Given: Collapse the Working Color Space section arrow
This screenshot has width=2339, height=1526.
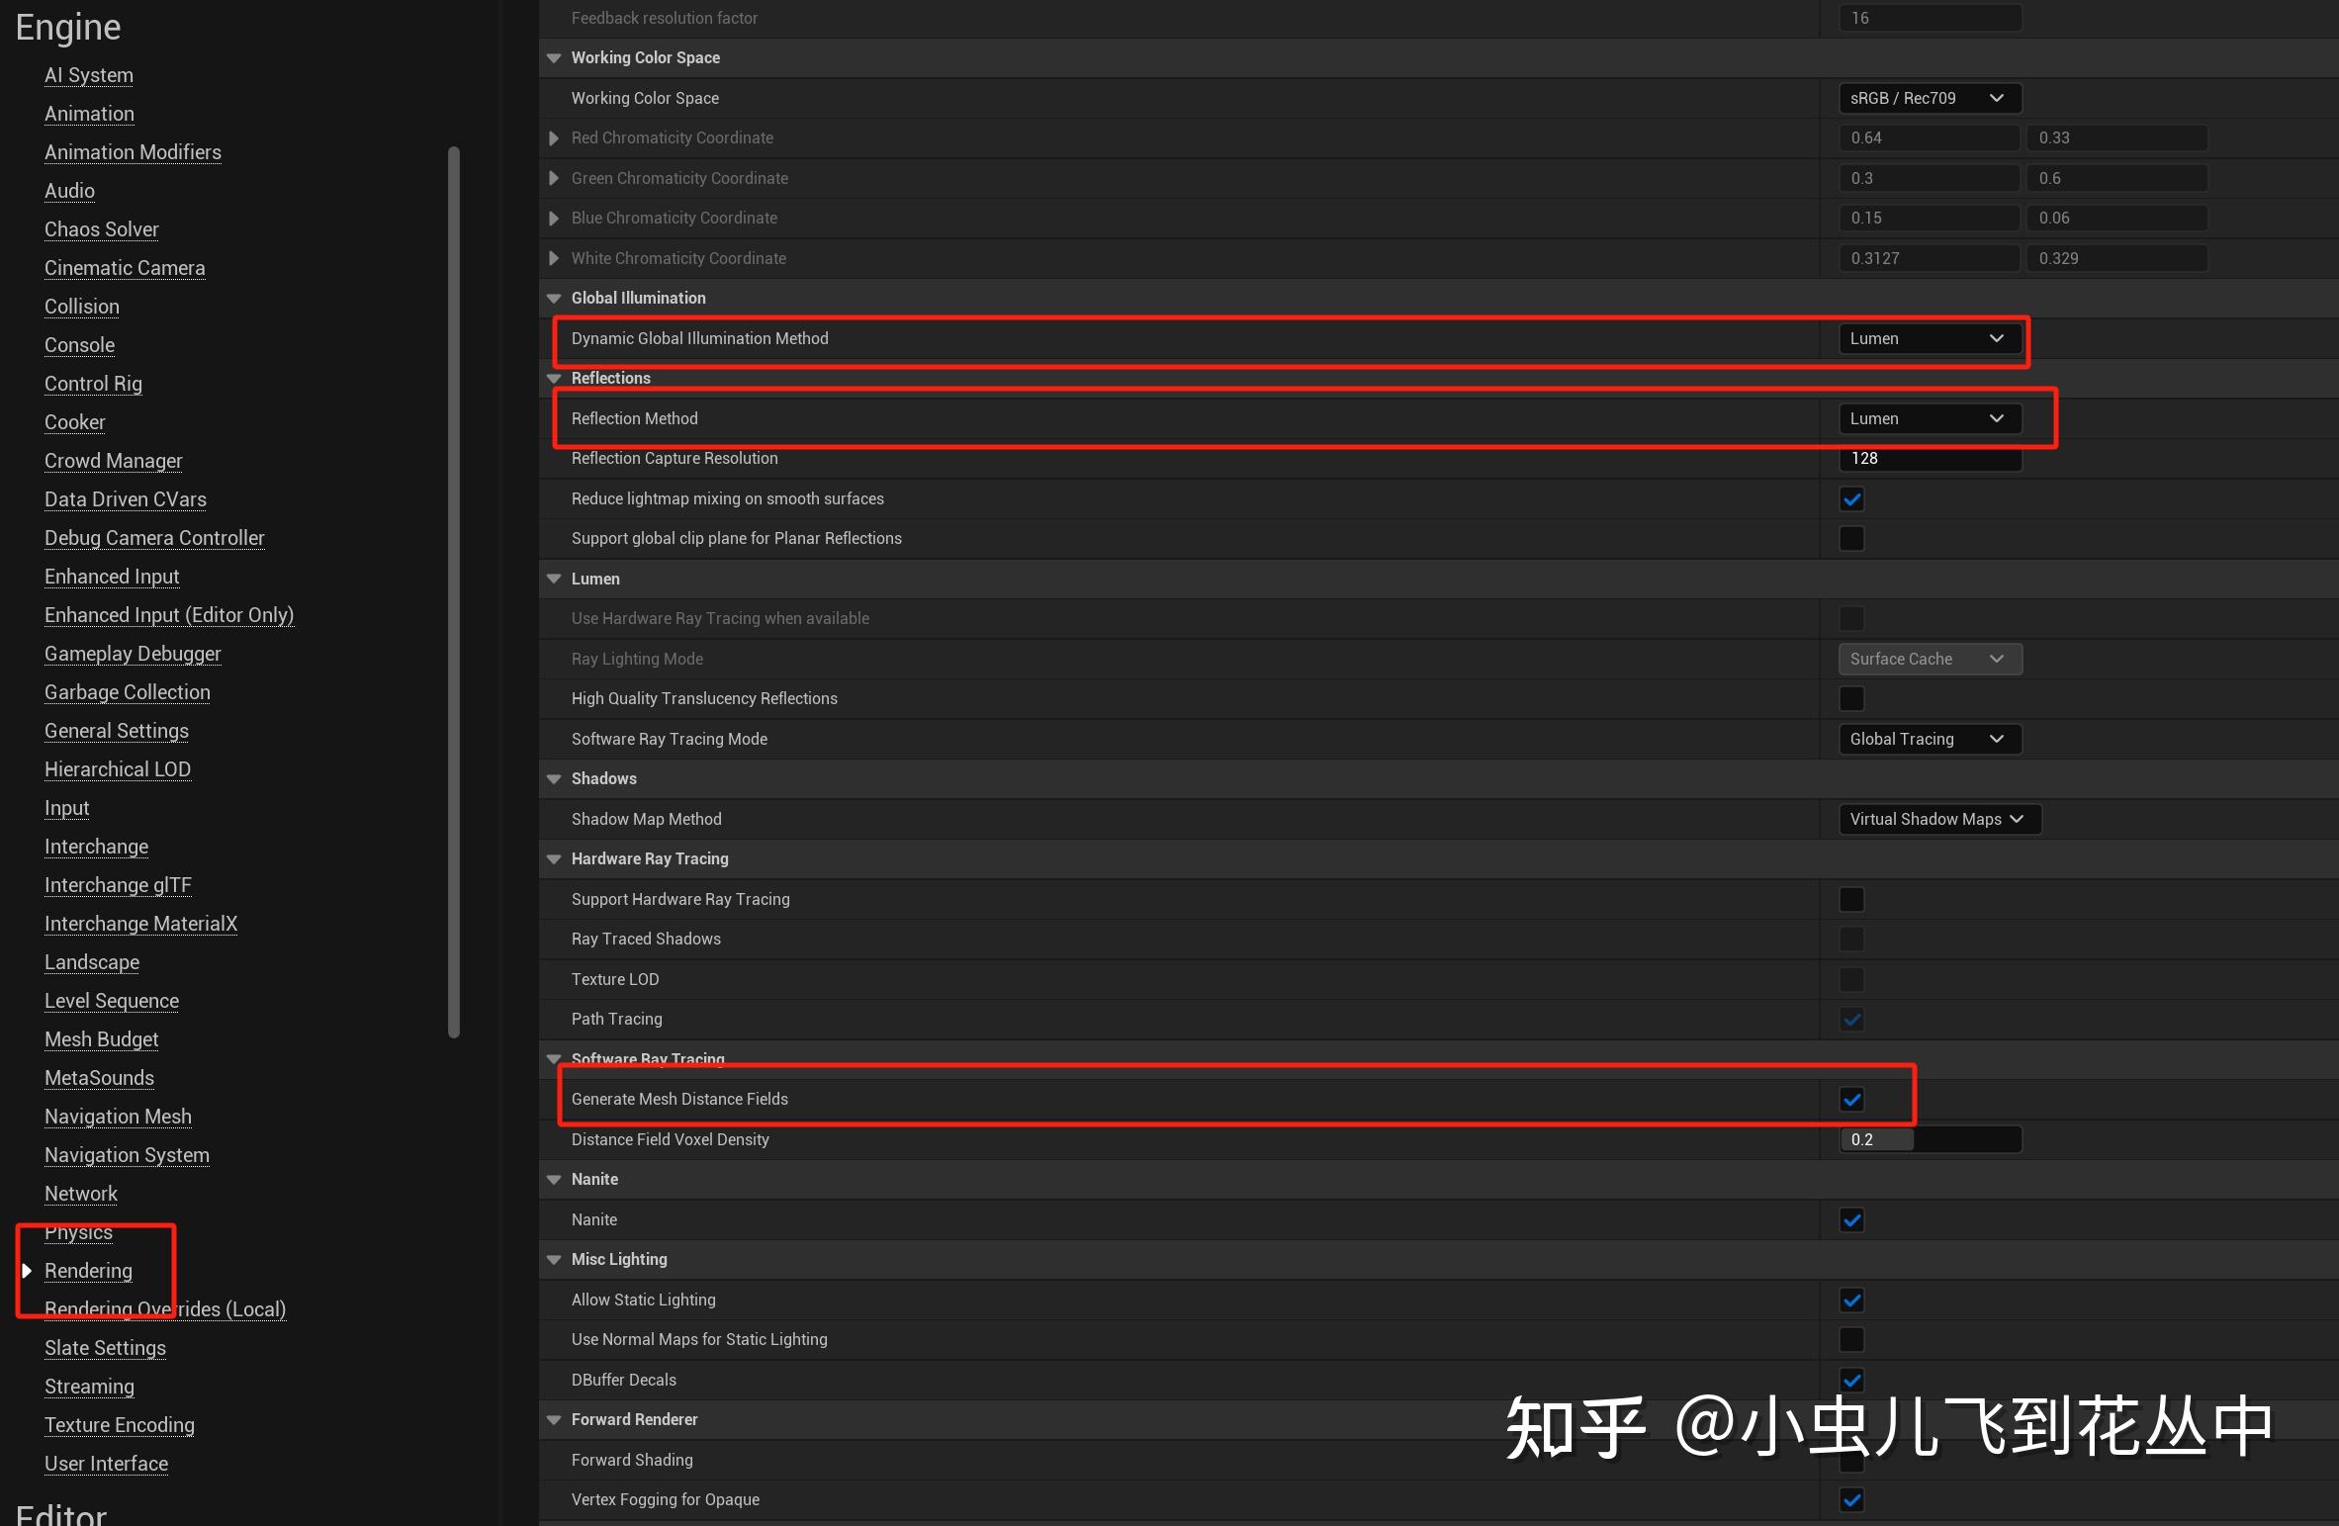Looking at the screenshot, I should (554, 58).
